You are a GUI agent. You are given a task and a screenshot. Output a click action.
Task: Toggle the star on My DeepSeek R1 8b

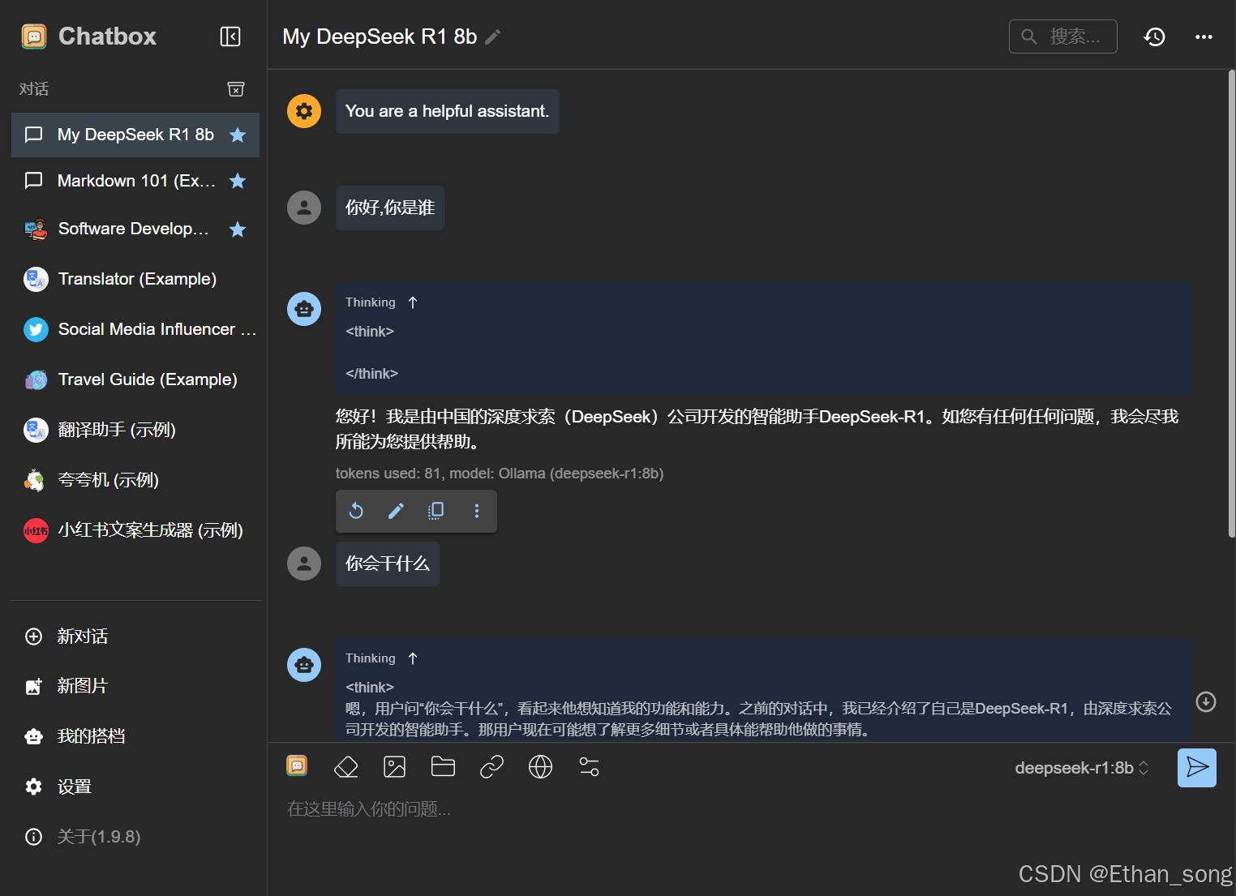pyautogui.click(x=238, y=135)
